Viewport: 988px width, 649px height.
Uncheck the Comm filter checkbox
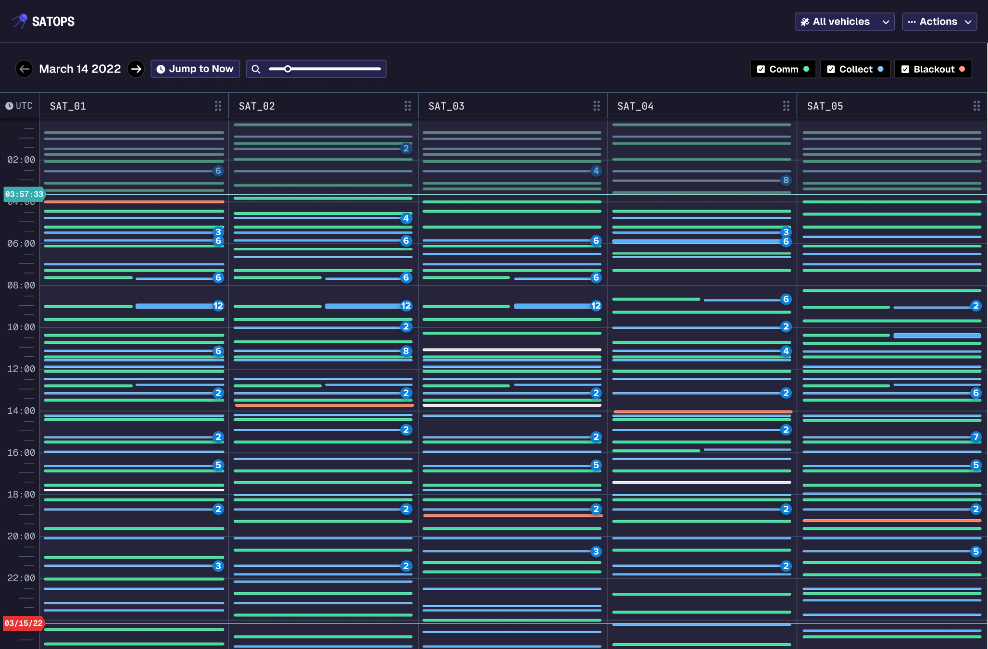coord(761,69)
